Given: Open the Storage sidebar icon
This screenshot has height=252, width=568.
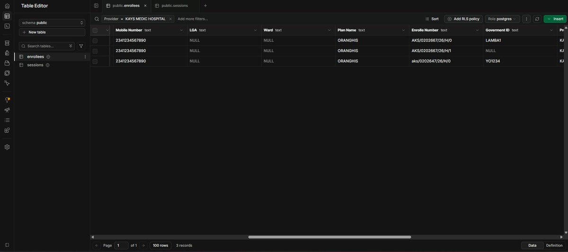Looking at the screenshot, I should [7, 63].
